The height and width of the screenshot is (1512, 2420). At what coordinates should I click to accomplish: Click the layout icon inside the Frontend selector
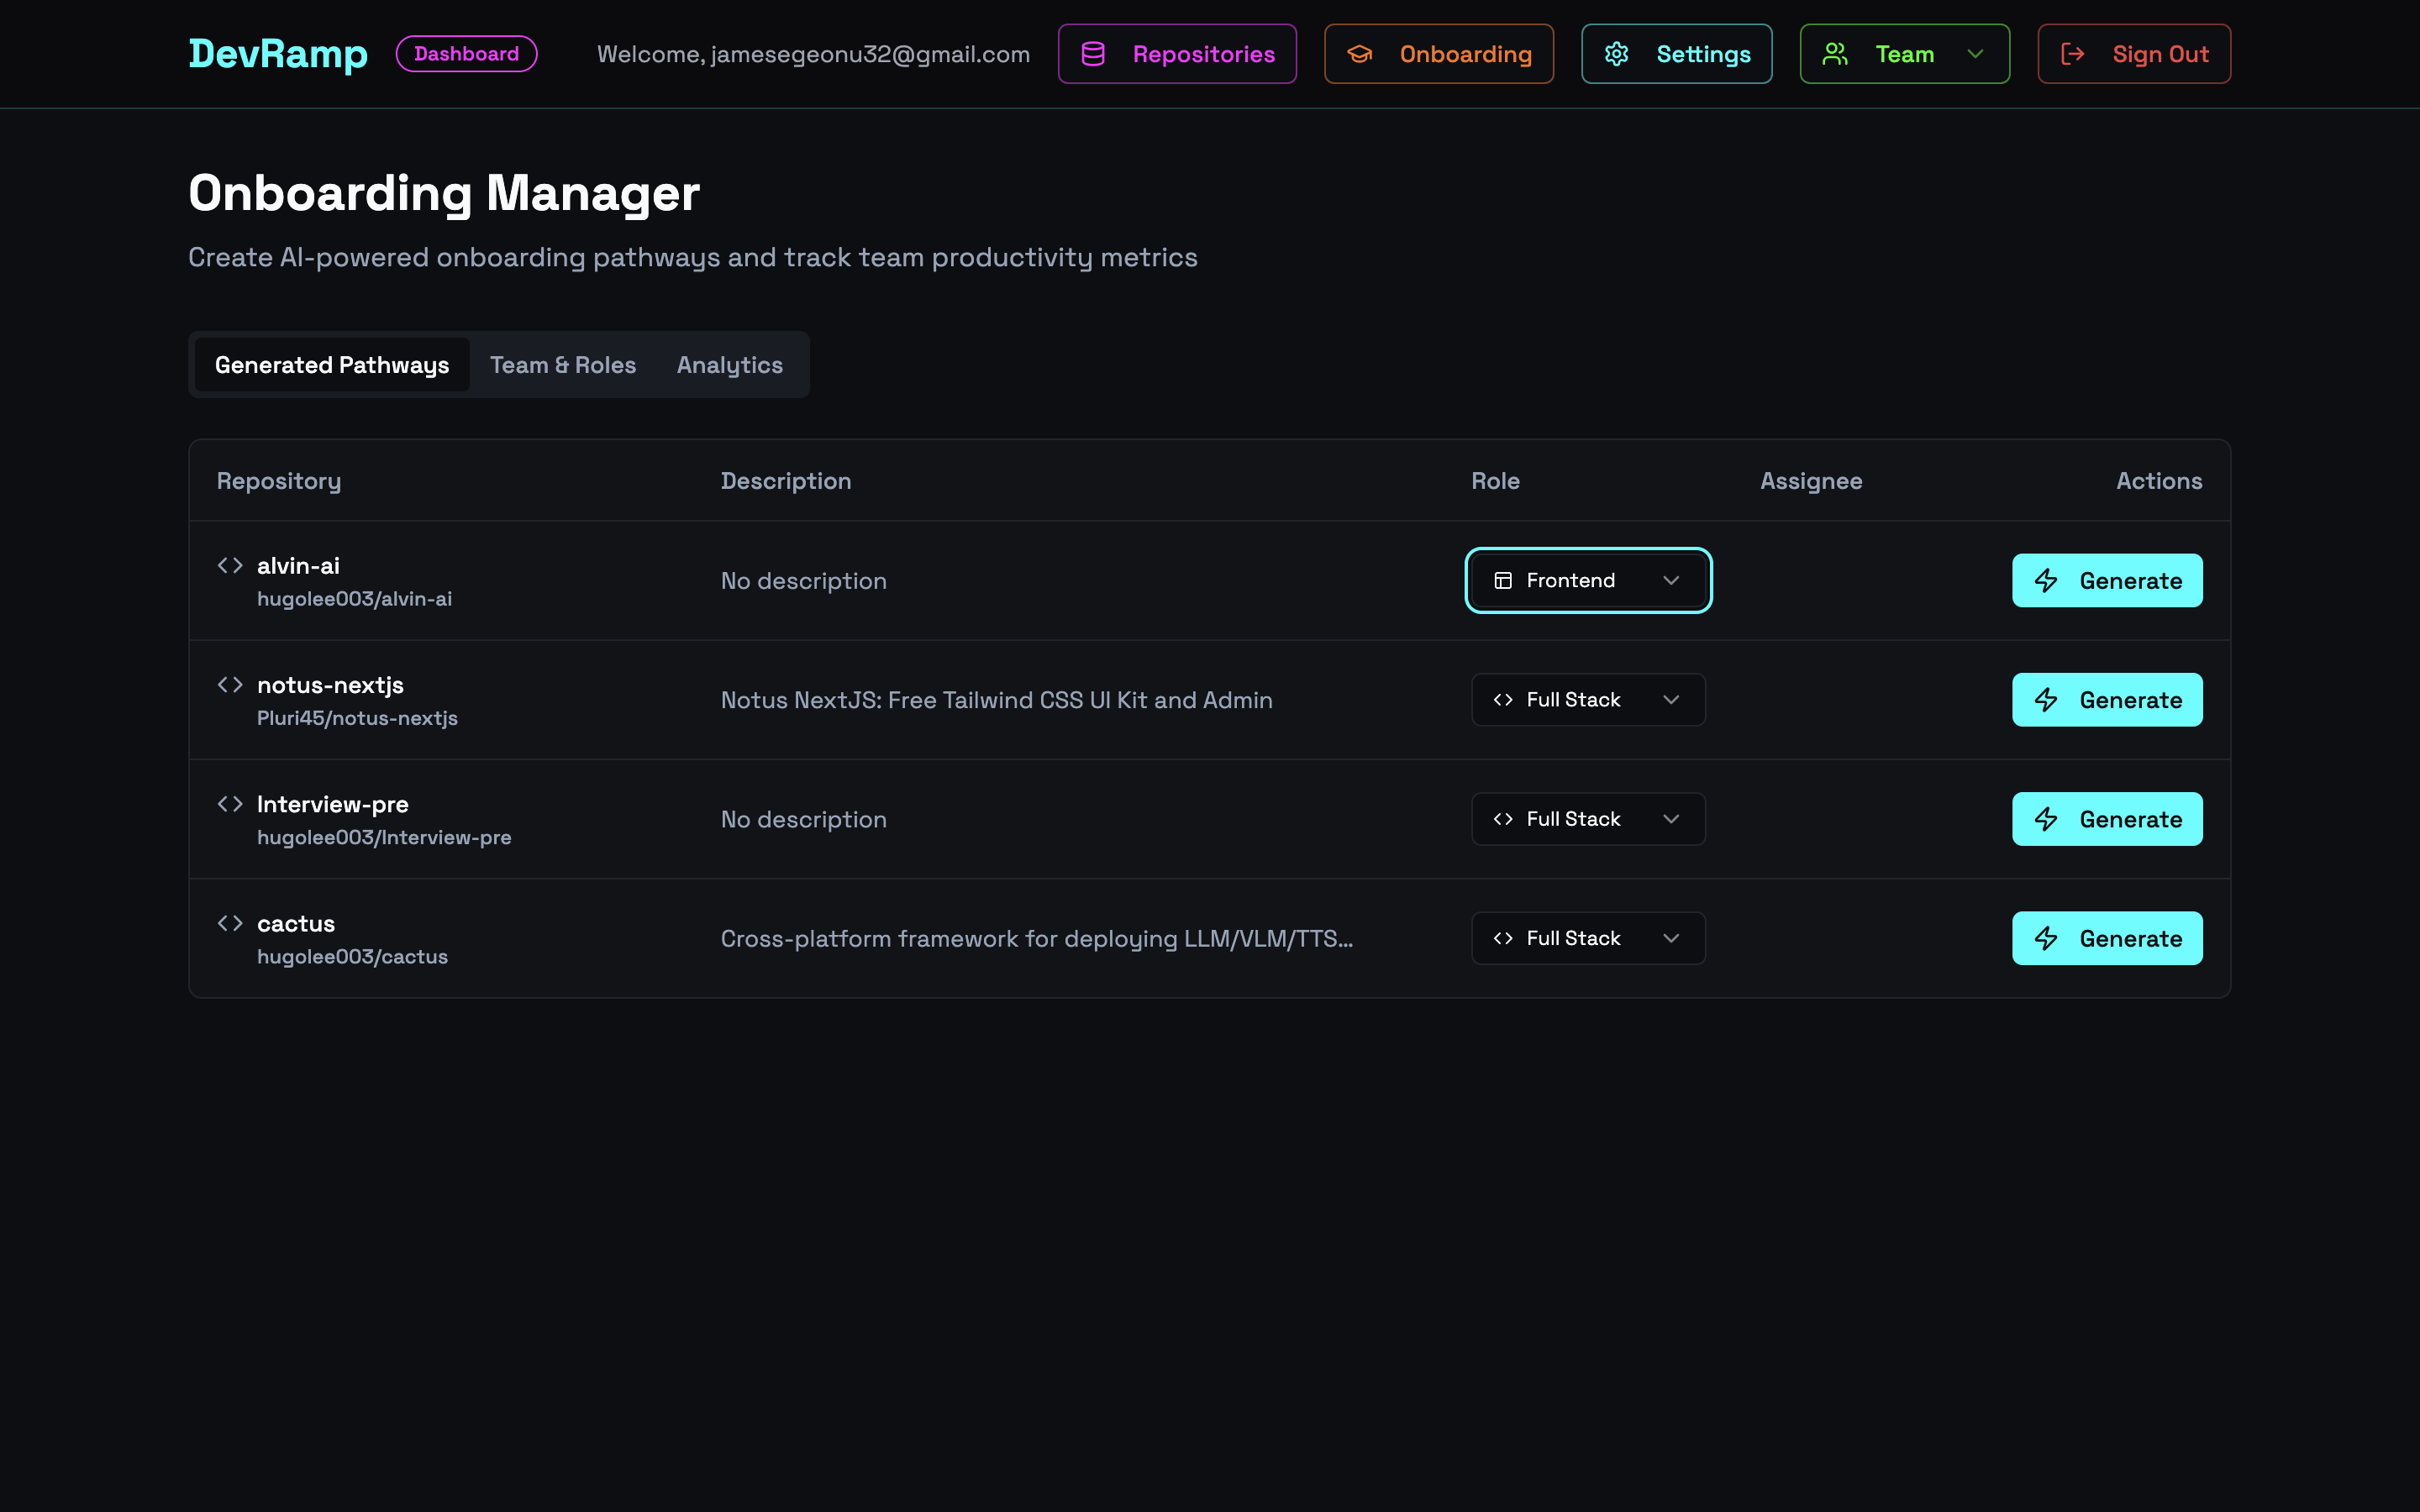pyautogui.click(x=1504, y=580)
